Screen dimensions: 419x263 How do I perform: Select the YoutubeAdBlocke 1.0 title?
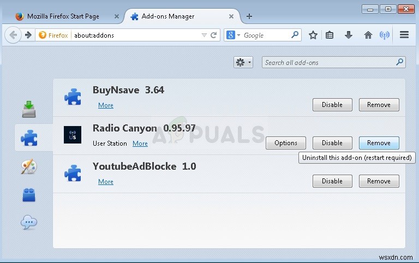[144, 166]
